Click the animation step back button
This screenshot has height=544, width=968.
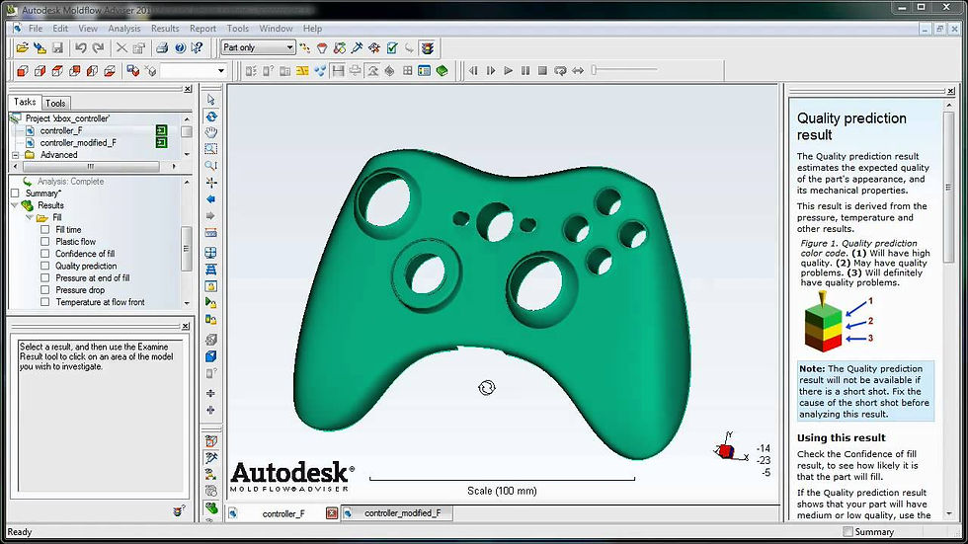tap(473, 71)
